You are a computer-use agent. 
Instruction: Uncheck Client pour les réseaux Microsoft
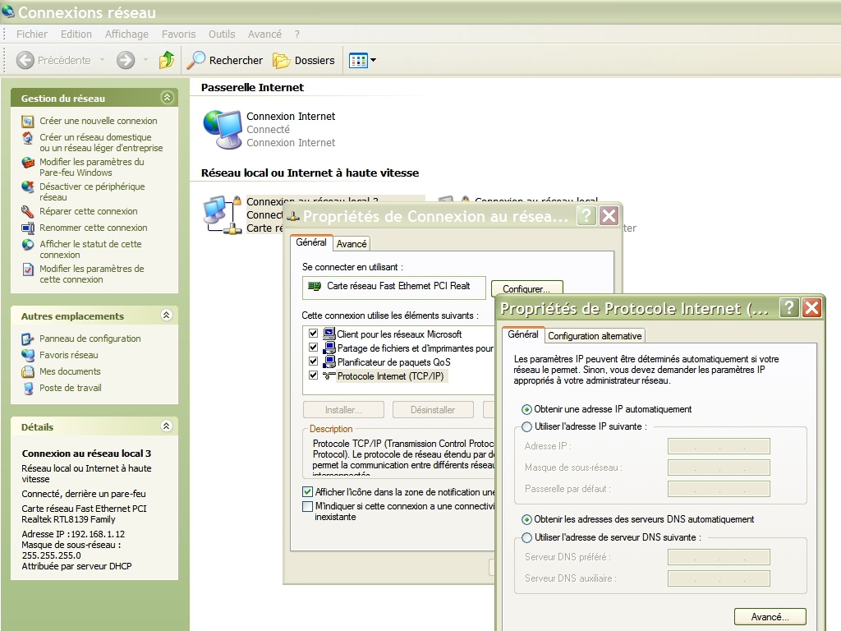coord(313,334)
